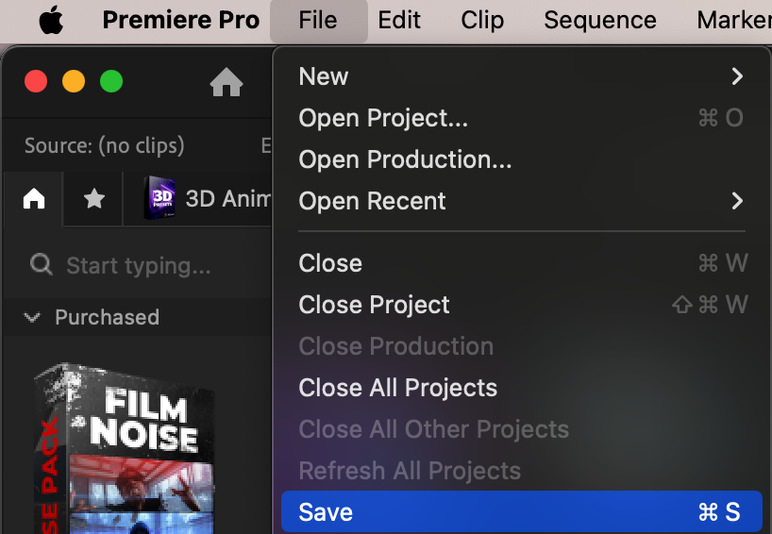Click the Home icon in title bar
Image resolution: width=772 pixels, height=534 pixels.
click(227, 83)
